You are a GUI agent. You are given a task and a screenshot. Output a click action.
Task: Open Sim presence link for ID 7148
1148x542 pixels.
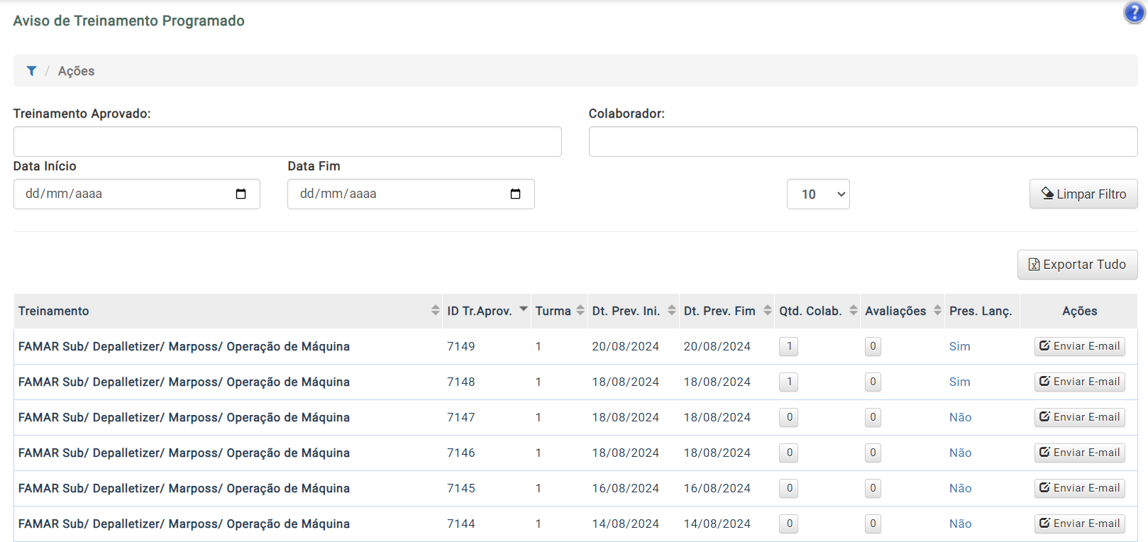(959, 382)
